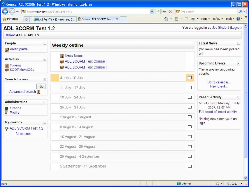
Task: Go back with the browser Back arrow
Action: click(x=5, y=12)
